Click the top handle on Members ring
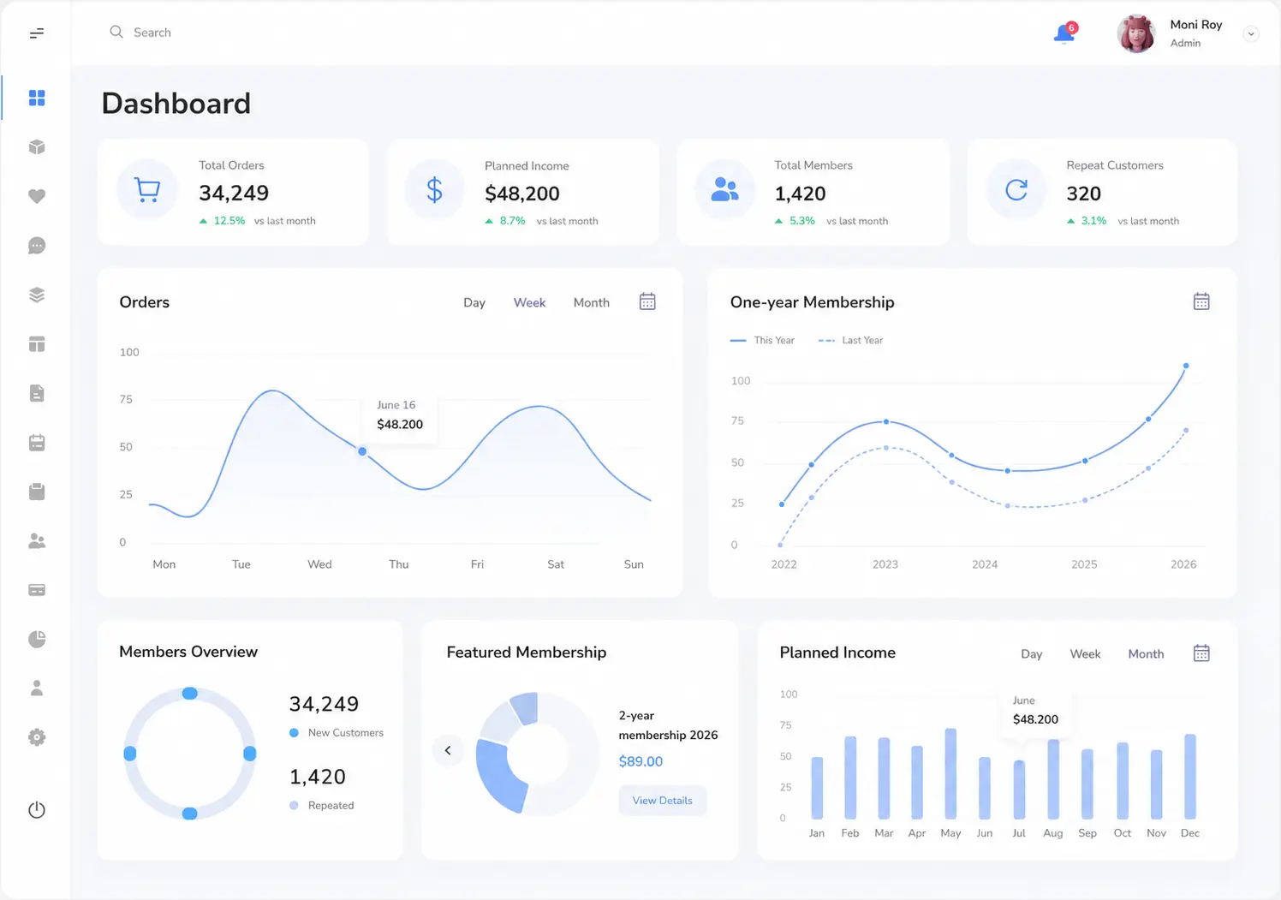The width and height of the screenshot is (1281, 900). [x=190, y=693]
